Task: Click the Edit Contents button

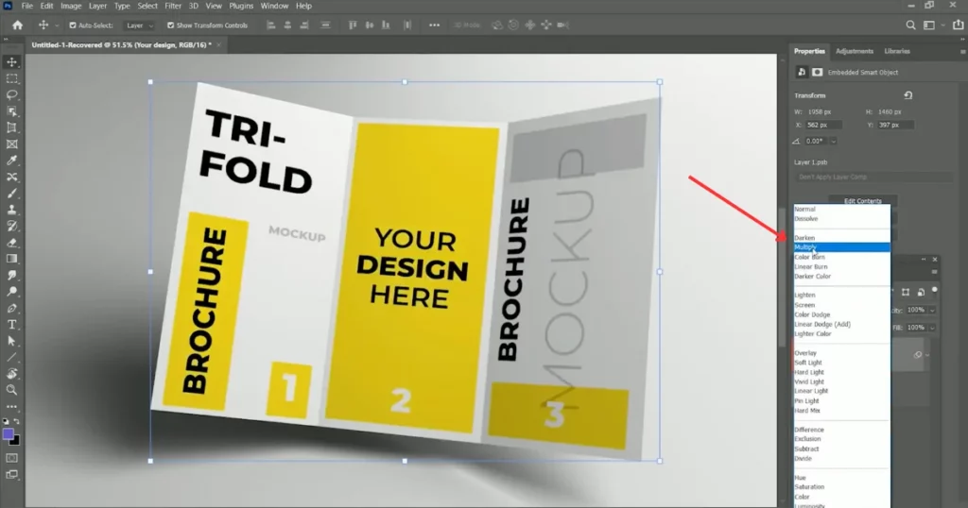Action: tap(862, 200)
